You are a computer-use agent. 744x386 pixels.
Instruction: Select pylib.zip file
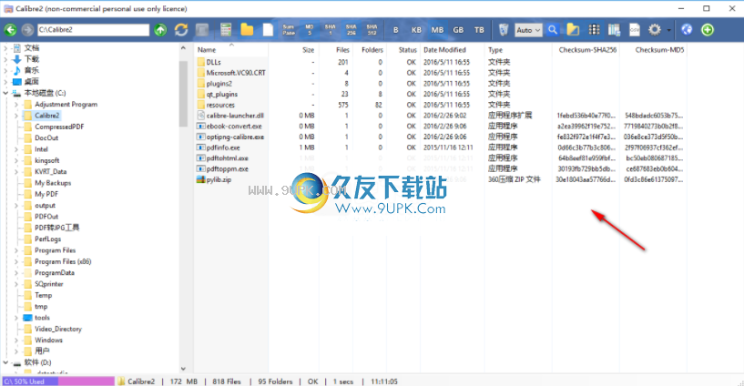219,179
